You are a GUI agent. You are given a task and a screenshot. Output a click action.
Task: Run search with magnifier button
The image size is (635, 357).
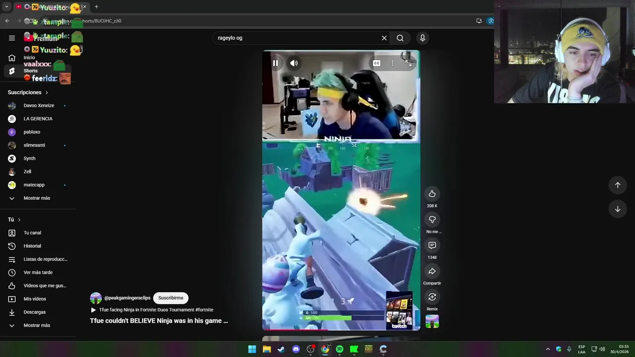[400, 38]
